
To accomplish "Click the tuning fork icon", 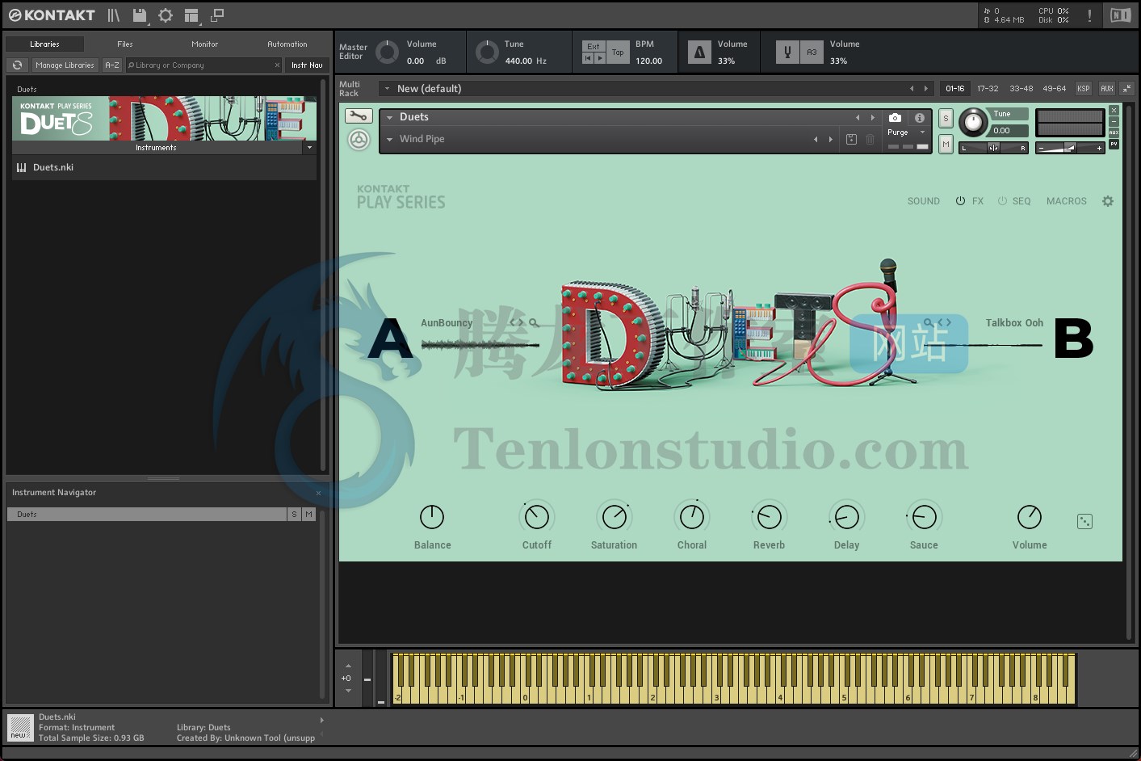I will pyautogui.click(x=787, y=53).
